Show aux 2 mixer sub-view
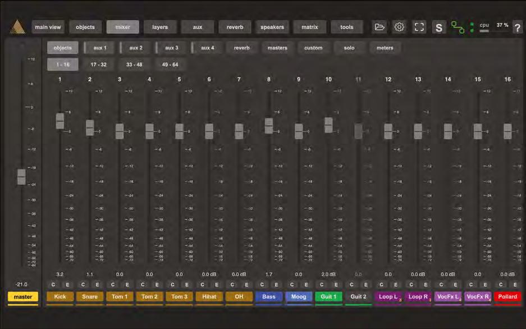Screen dimensions: 526x329 [x=135, y=48]
